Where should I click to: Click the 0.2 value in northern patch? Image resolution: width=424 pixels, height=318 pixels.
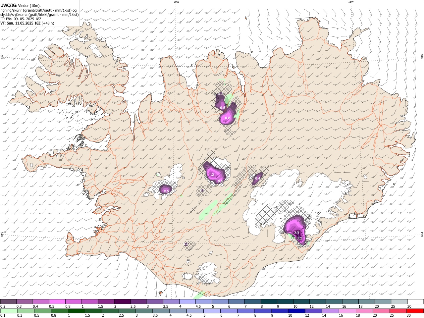pyautogui.click(x=221, y=94)
